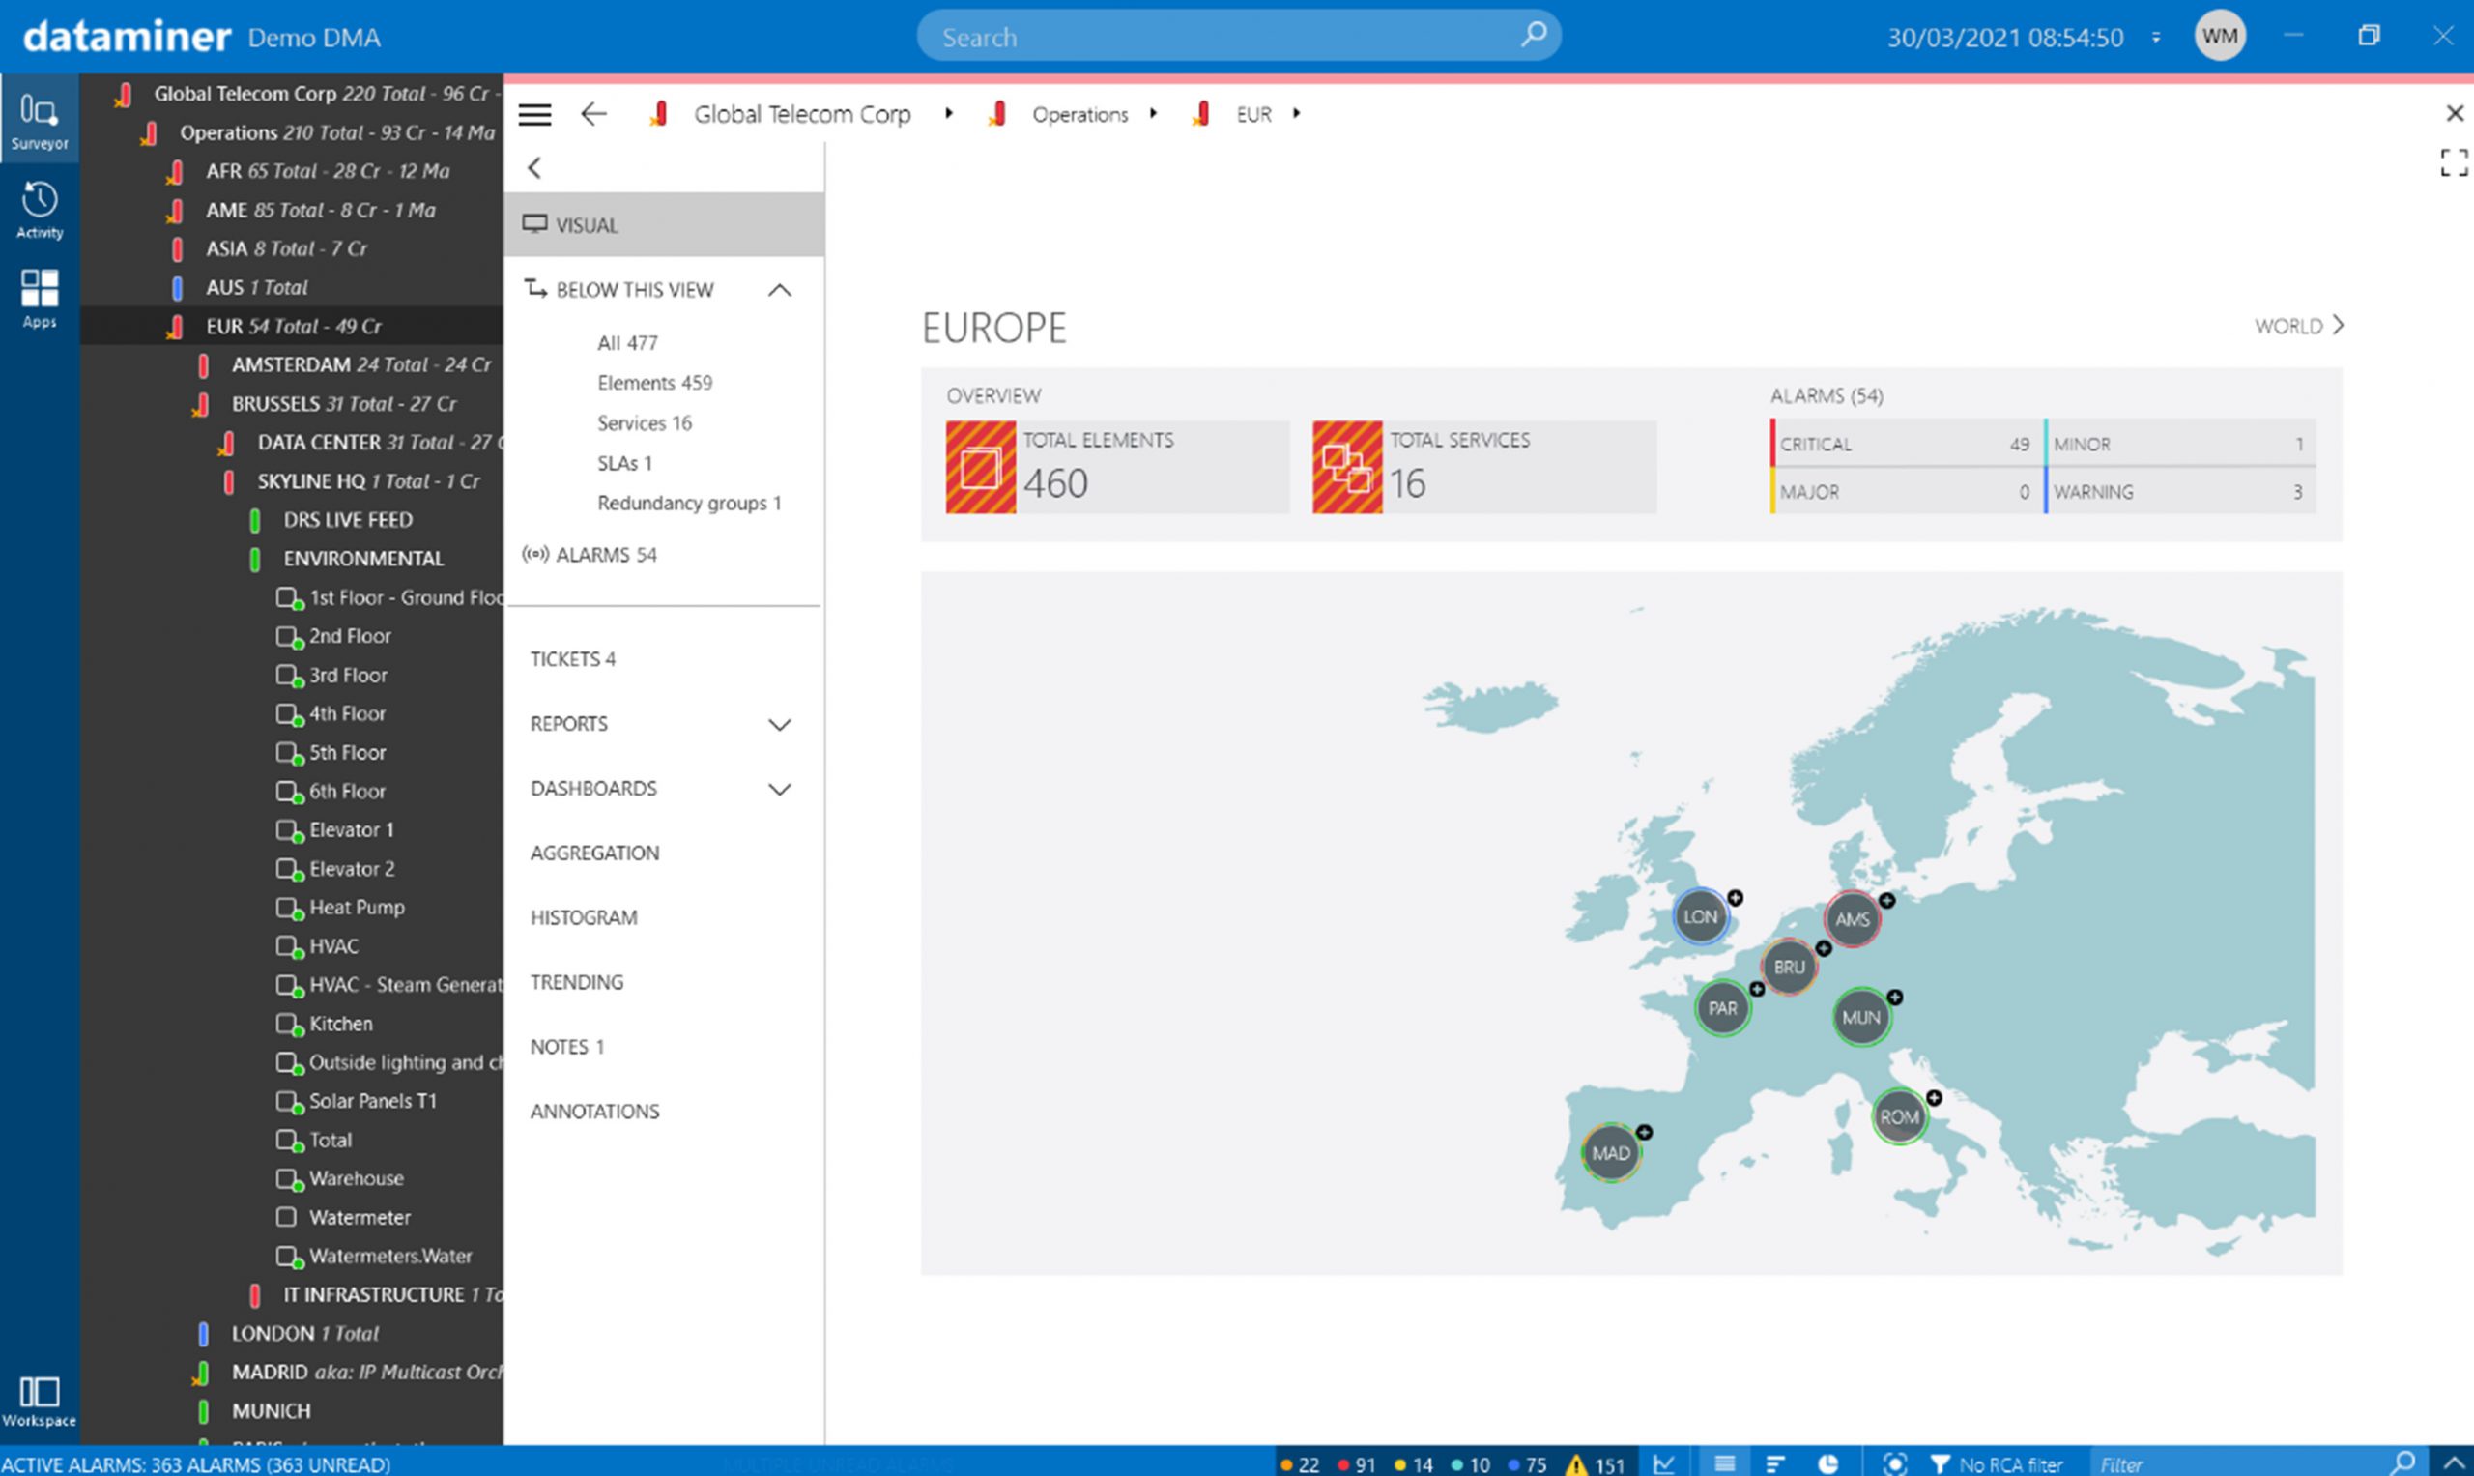
Task: Open the Aggregation page
Action: coord(594,854)
